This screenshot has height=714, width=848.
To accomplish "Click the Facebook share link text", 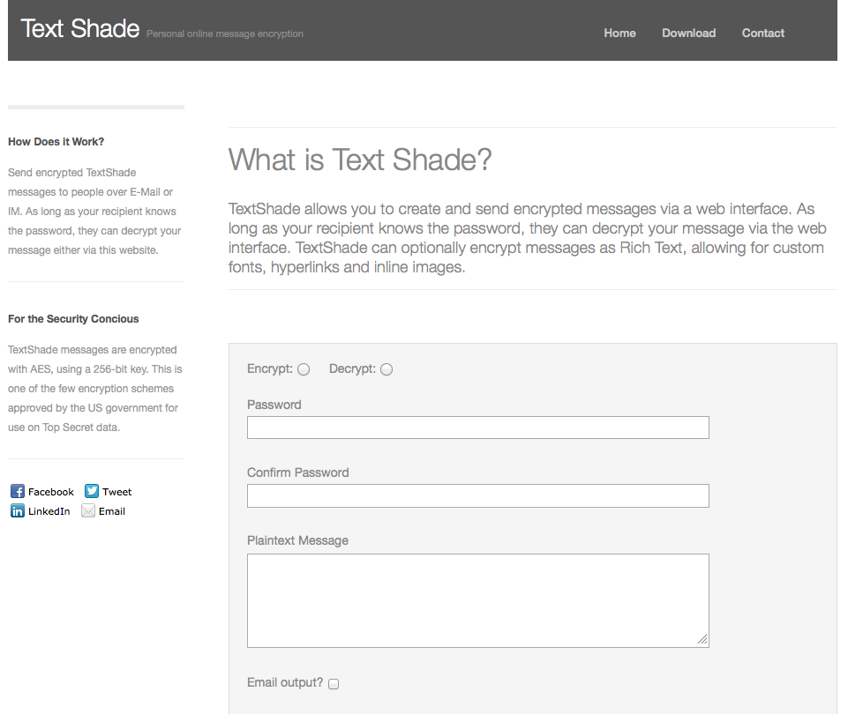I will 50,491.
